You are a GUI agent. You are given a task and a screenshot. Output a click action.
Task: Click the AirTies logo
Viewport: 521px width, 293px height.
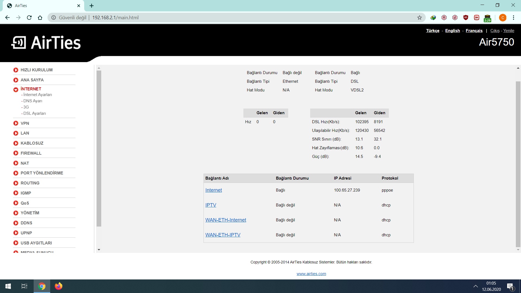(x=46, y=43)
